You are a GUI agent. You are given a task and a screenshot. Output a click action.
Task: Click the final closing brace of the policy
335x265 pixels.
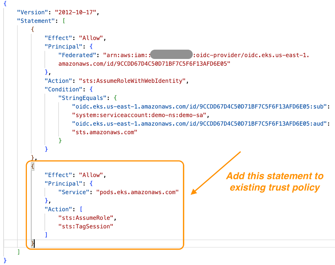coord(5,260)
